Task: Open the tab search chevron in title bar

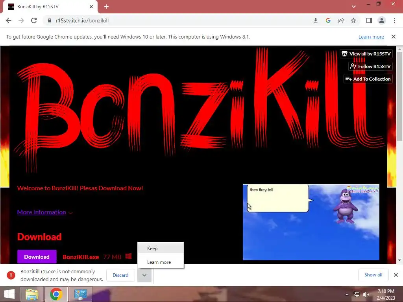Action: (x=354, y=7)
